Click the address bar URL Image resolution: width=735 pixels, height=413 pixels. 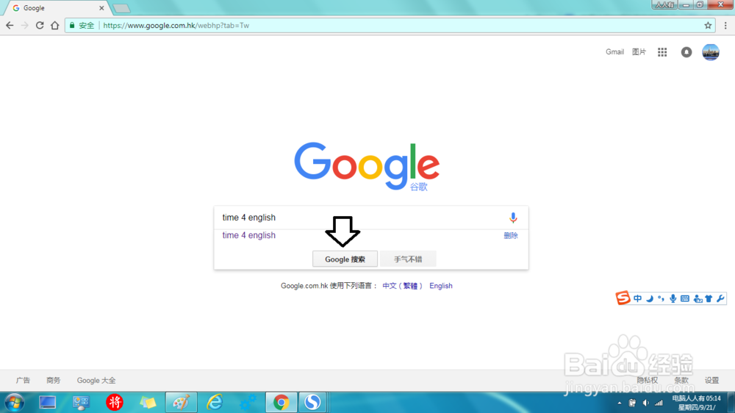[176, 25]
